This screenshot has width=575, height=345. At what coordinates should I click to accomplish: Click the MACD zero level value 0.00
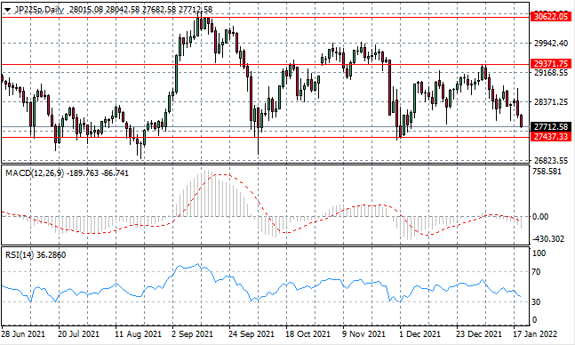(540, 217)
